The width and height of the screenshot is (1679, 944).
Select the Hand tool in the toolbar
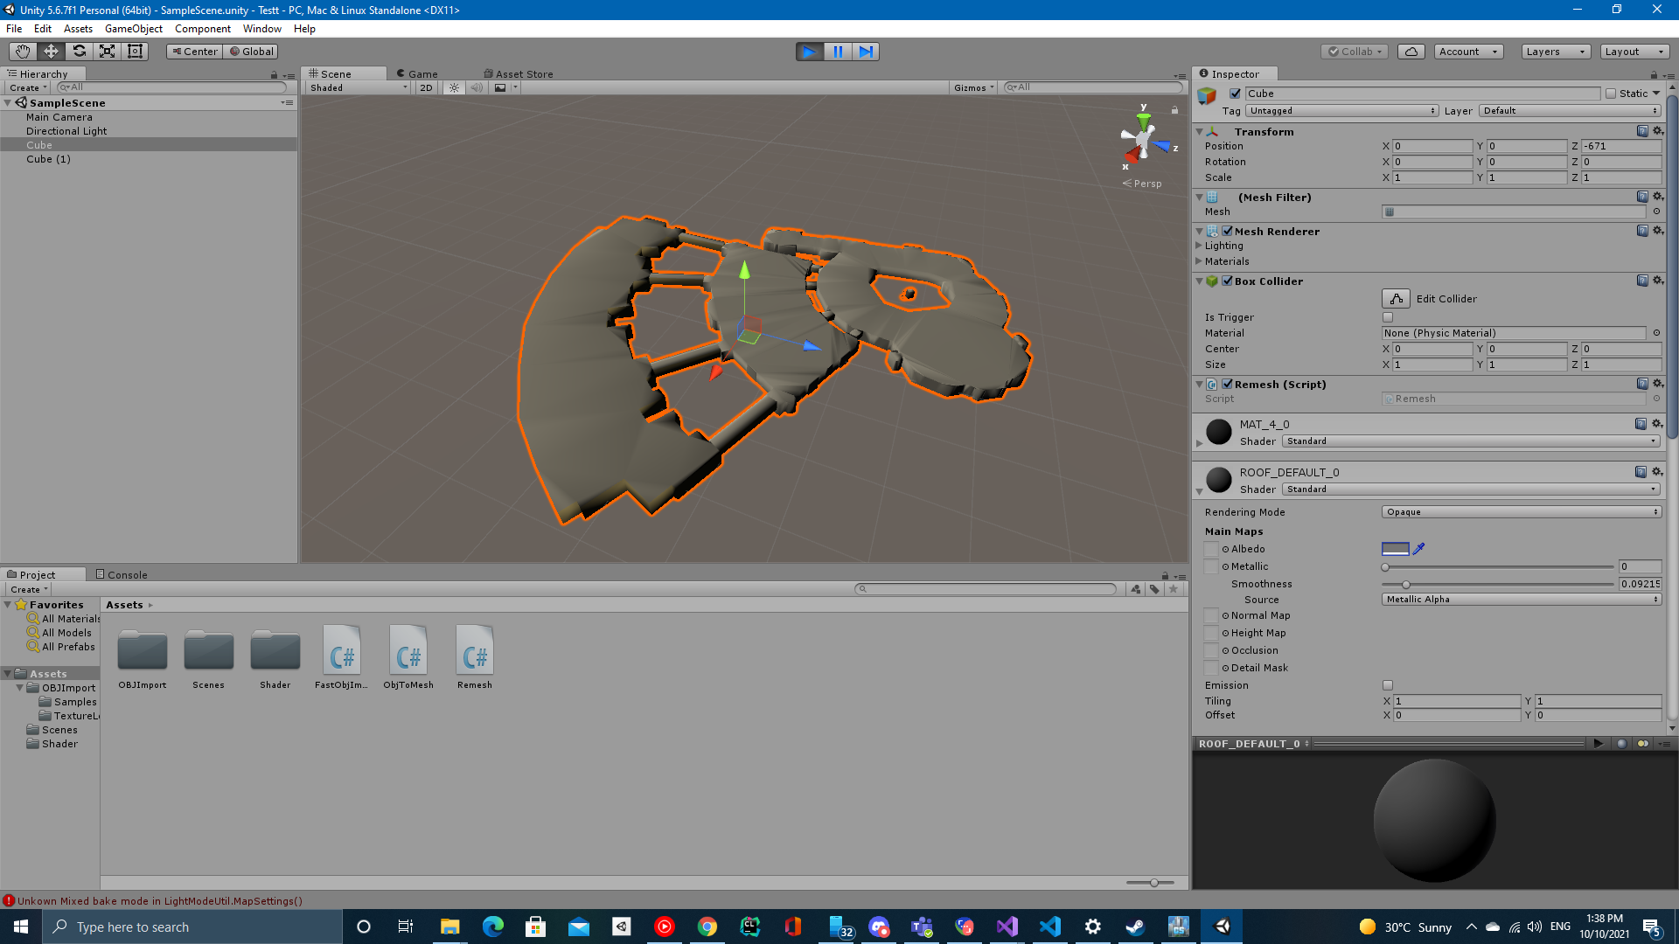coord(22,52)
